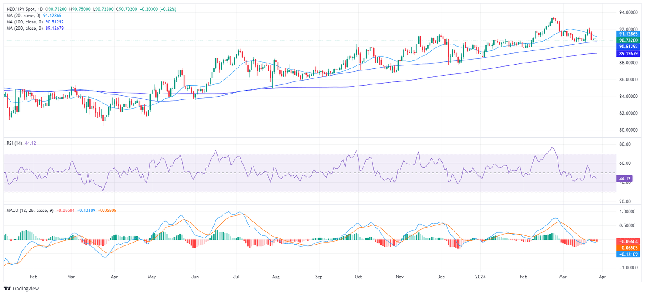Image resolution: width=645 pixels, height=295 pixels.
Task: Click the MACD (12, 26, close, 9) legend
Action: pos(30,210)
